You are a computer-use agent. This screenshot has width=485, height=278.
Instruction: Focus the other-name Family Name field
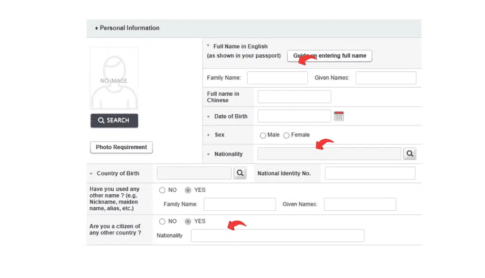tap(240, 205)
